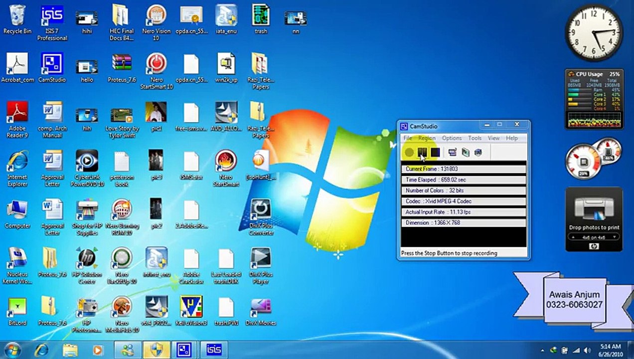Click the Record button in CamStudio
Image resolution: width=634 pixels, height=359 pixels.
(409, 152)
